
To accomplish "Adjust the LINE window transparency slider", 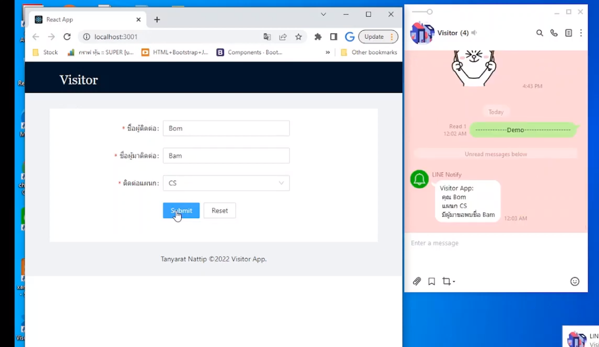I will 429,12.
